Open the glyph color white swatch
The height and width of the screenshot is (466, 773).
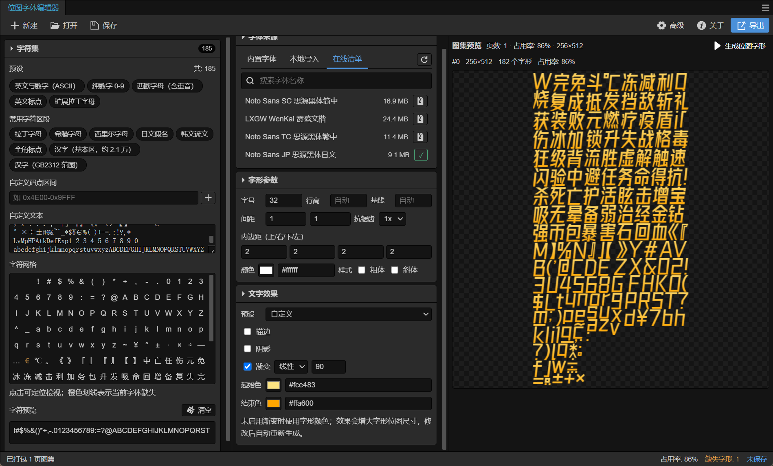(x=266, y=270)
